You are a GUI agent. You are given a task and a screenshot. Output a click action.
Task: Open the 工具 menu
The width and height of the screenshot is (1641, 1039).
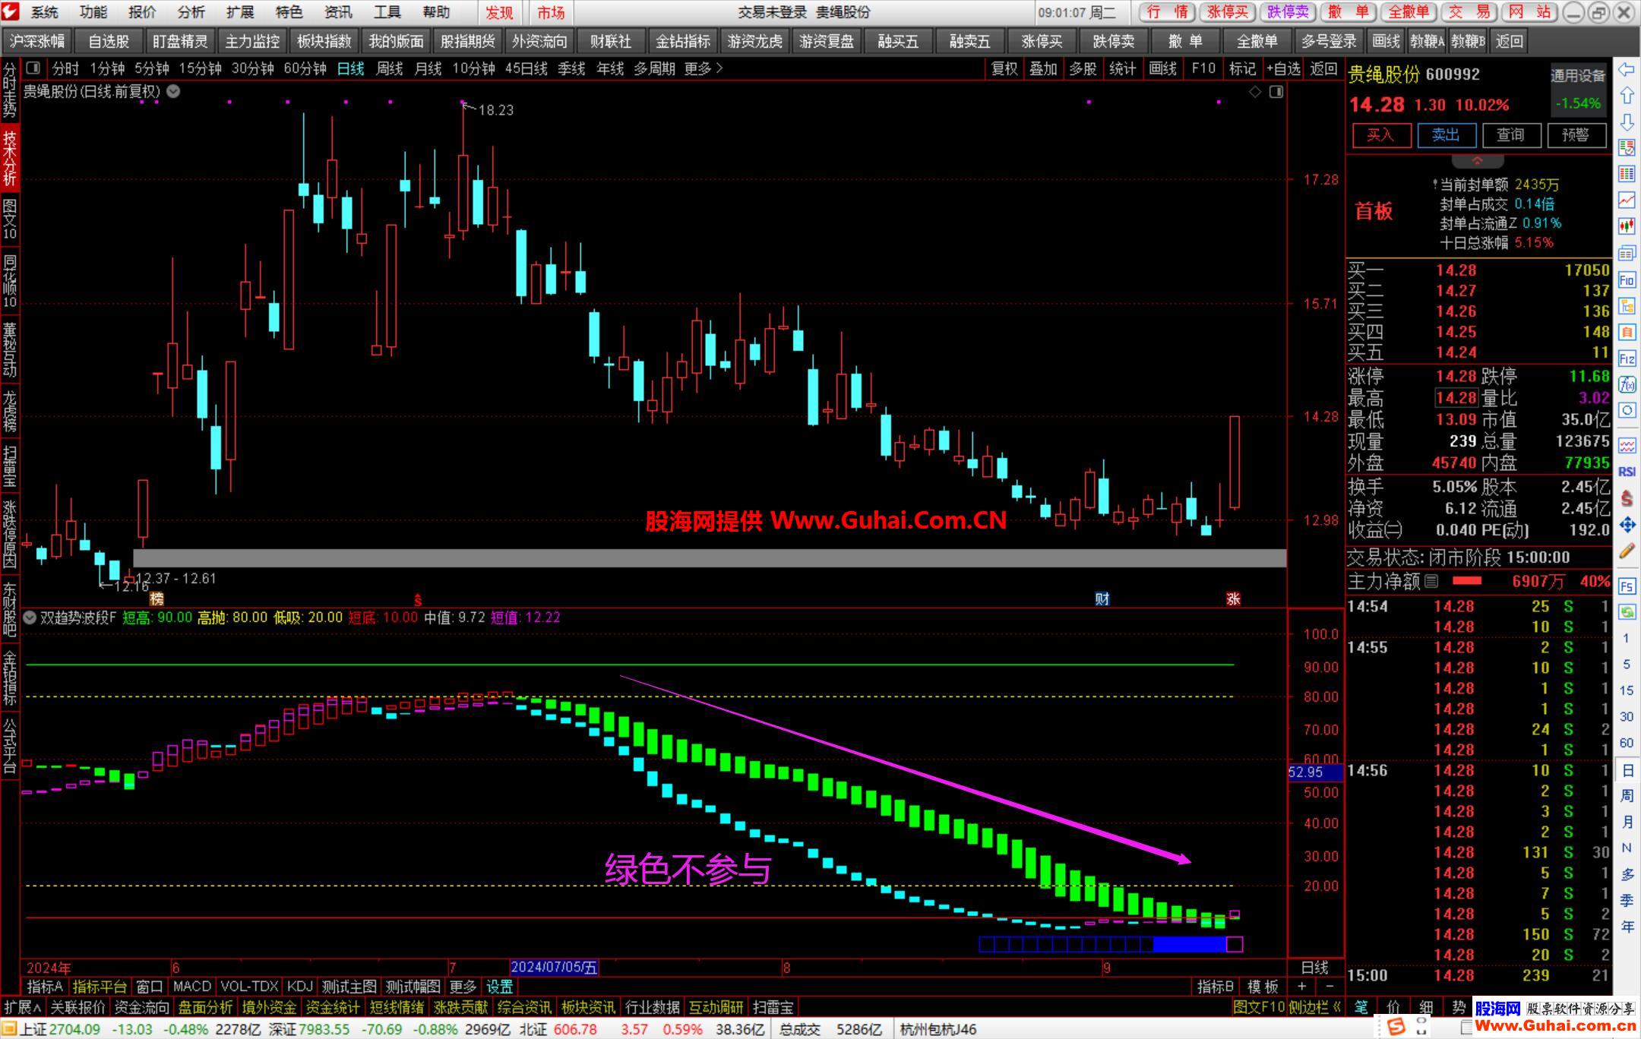pos(387,12)
